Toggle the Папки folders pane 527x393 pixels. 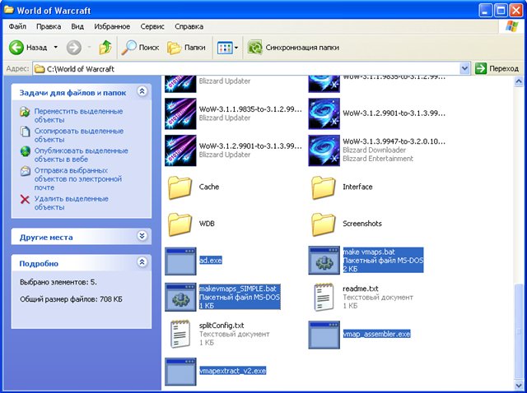coord(186,48)
